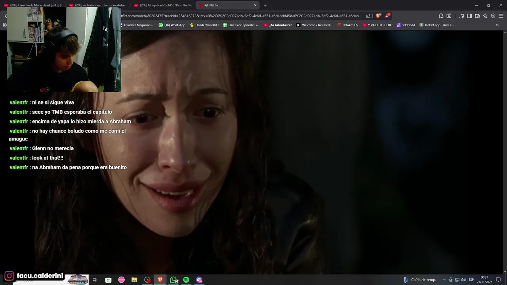Screen dimensions: 507x285
Task: Switch to Ichigoblack123456789 tab
Action: tap(162, 5)
